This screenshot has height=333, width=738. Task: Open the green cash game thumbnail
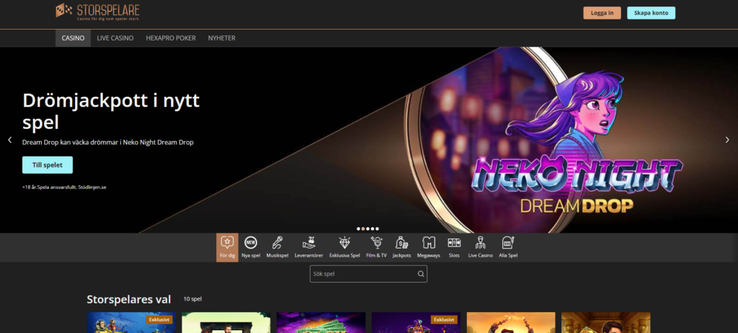pyautogui.click(x=321, y=323)
